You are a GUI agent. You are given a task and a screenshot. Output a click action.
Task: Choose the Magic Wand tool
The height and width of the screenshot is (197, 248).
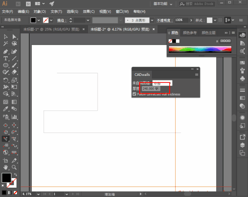click(x=6, y=44)
